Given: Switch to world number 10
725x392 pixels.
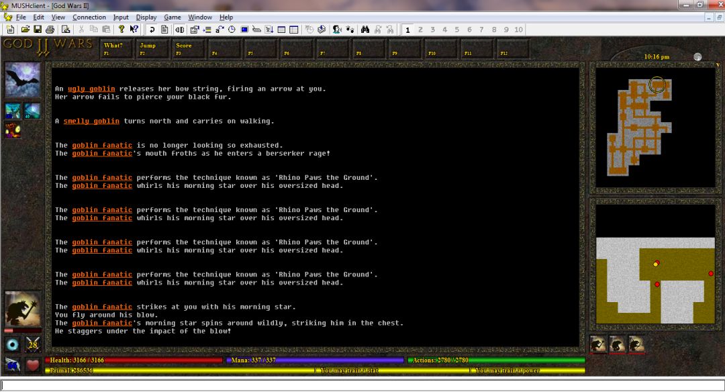Looking at the screenshot, I should [x=518, y=30].
